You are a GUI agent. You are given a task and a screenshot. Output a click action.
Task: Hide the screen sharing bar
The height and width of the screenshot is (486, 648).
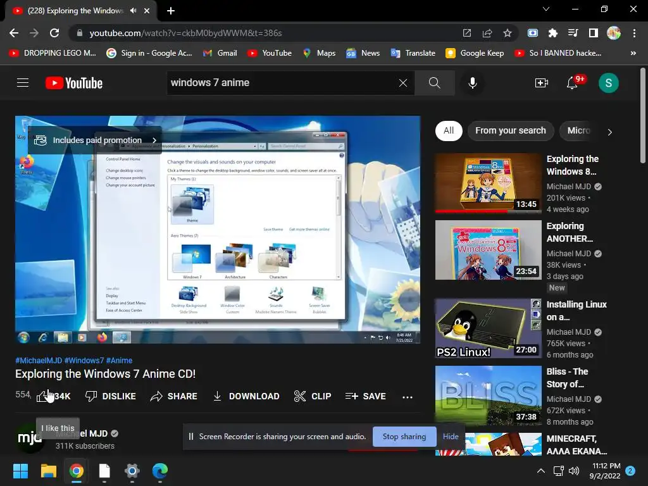[451, 437]
